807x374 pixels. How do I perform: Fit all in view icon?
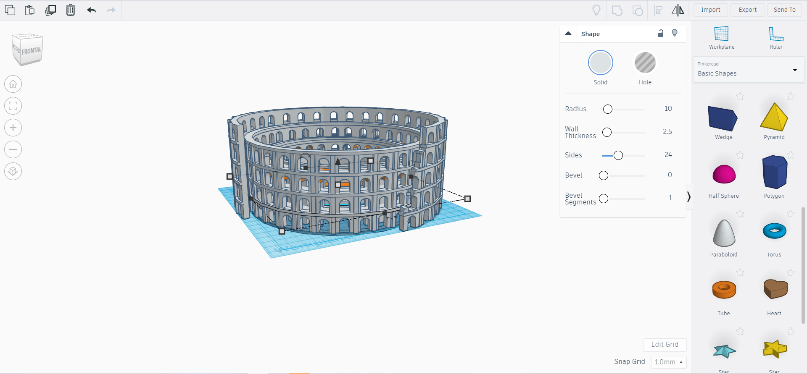pyautogui.click(x=13, y=106)
